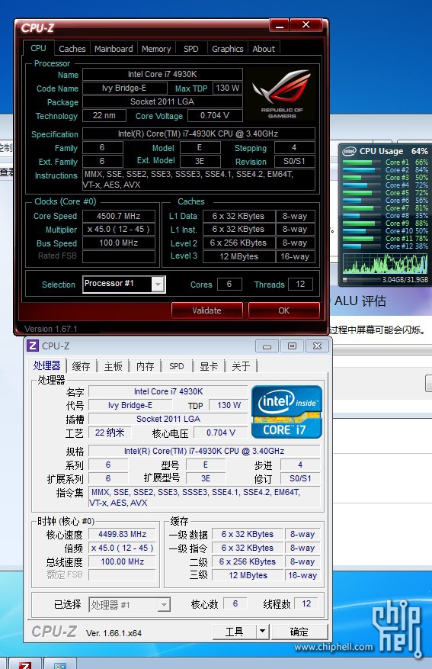
Task: Click the ALU 评估 heading in background window
Action: (x=360, y=301)
